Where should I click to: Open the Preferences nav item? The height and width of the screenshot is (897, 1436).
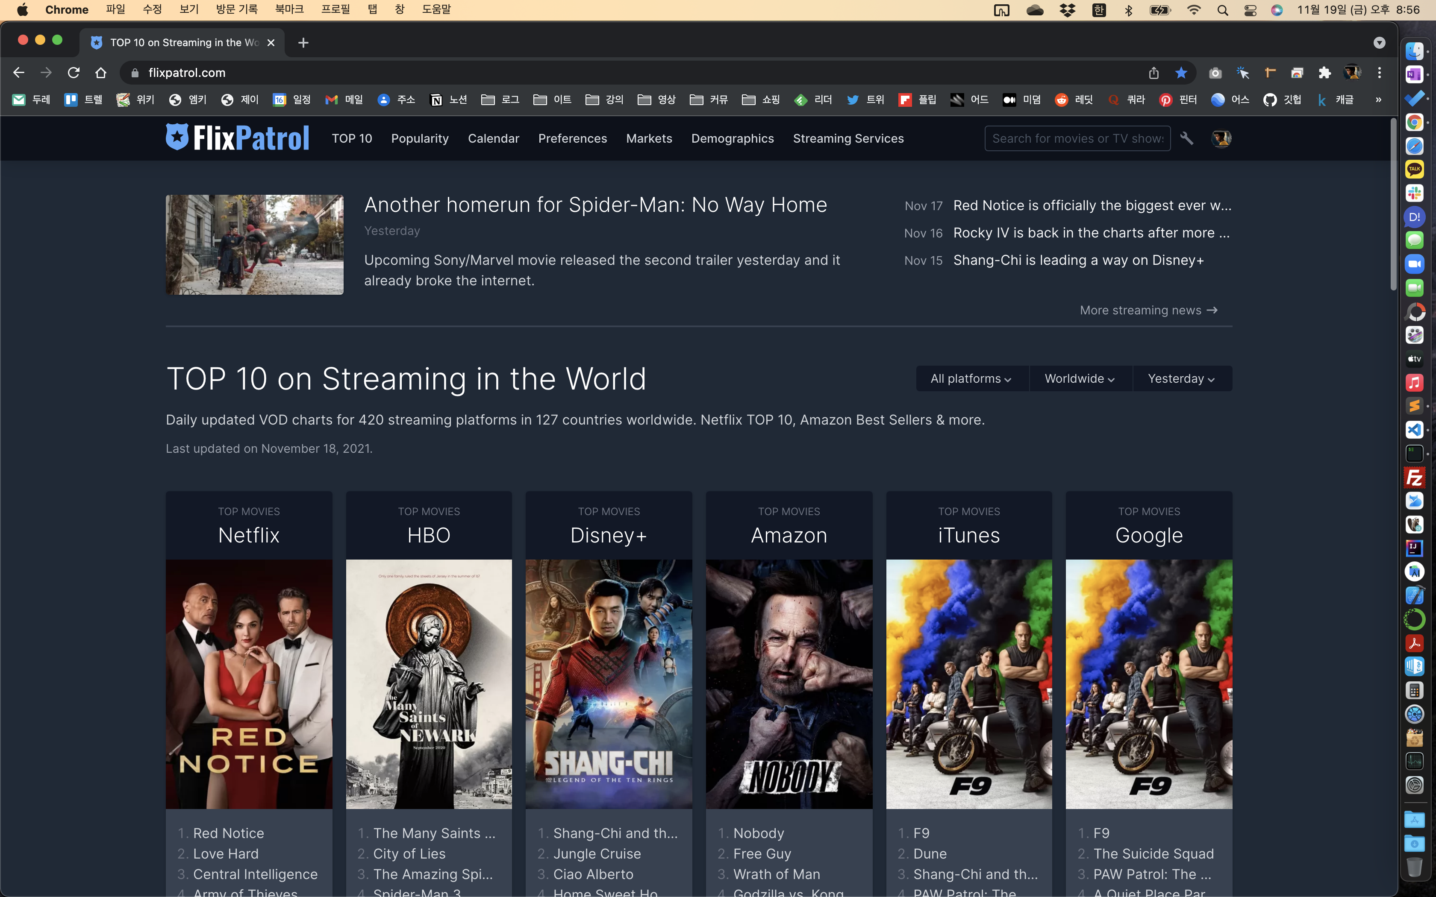point(573,138)
